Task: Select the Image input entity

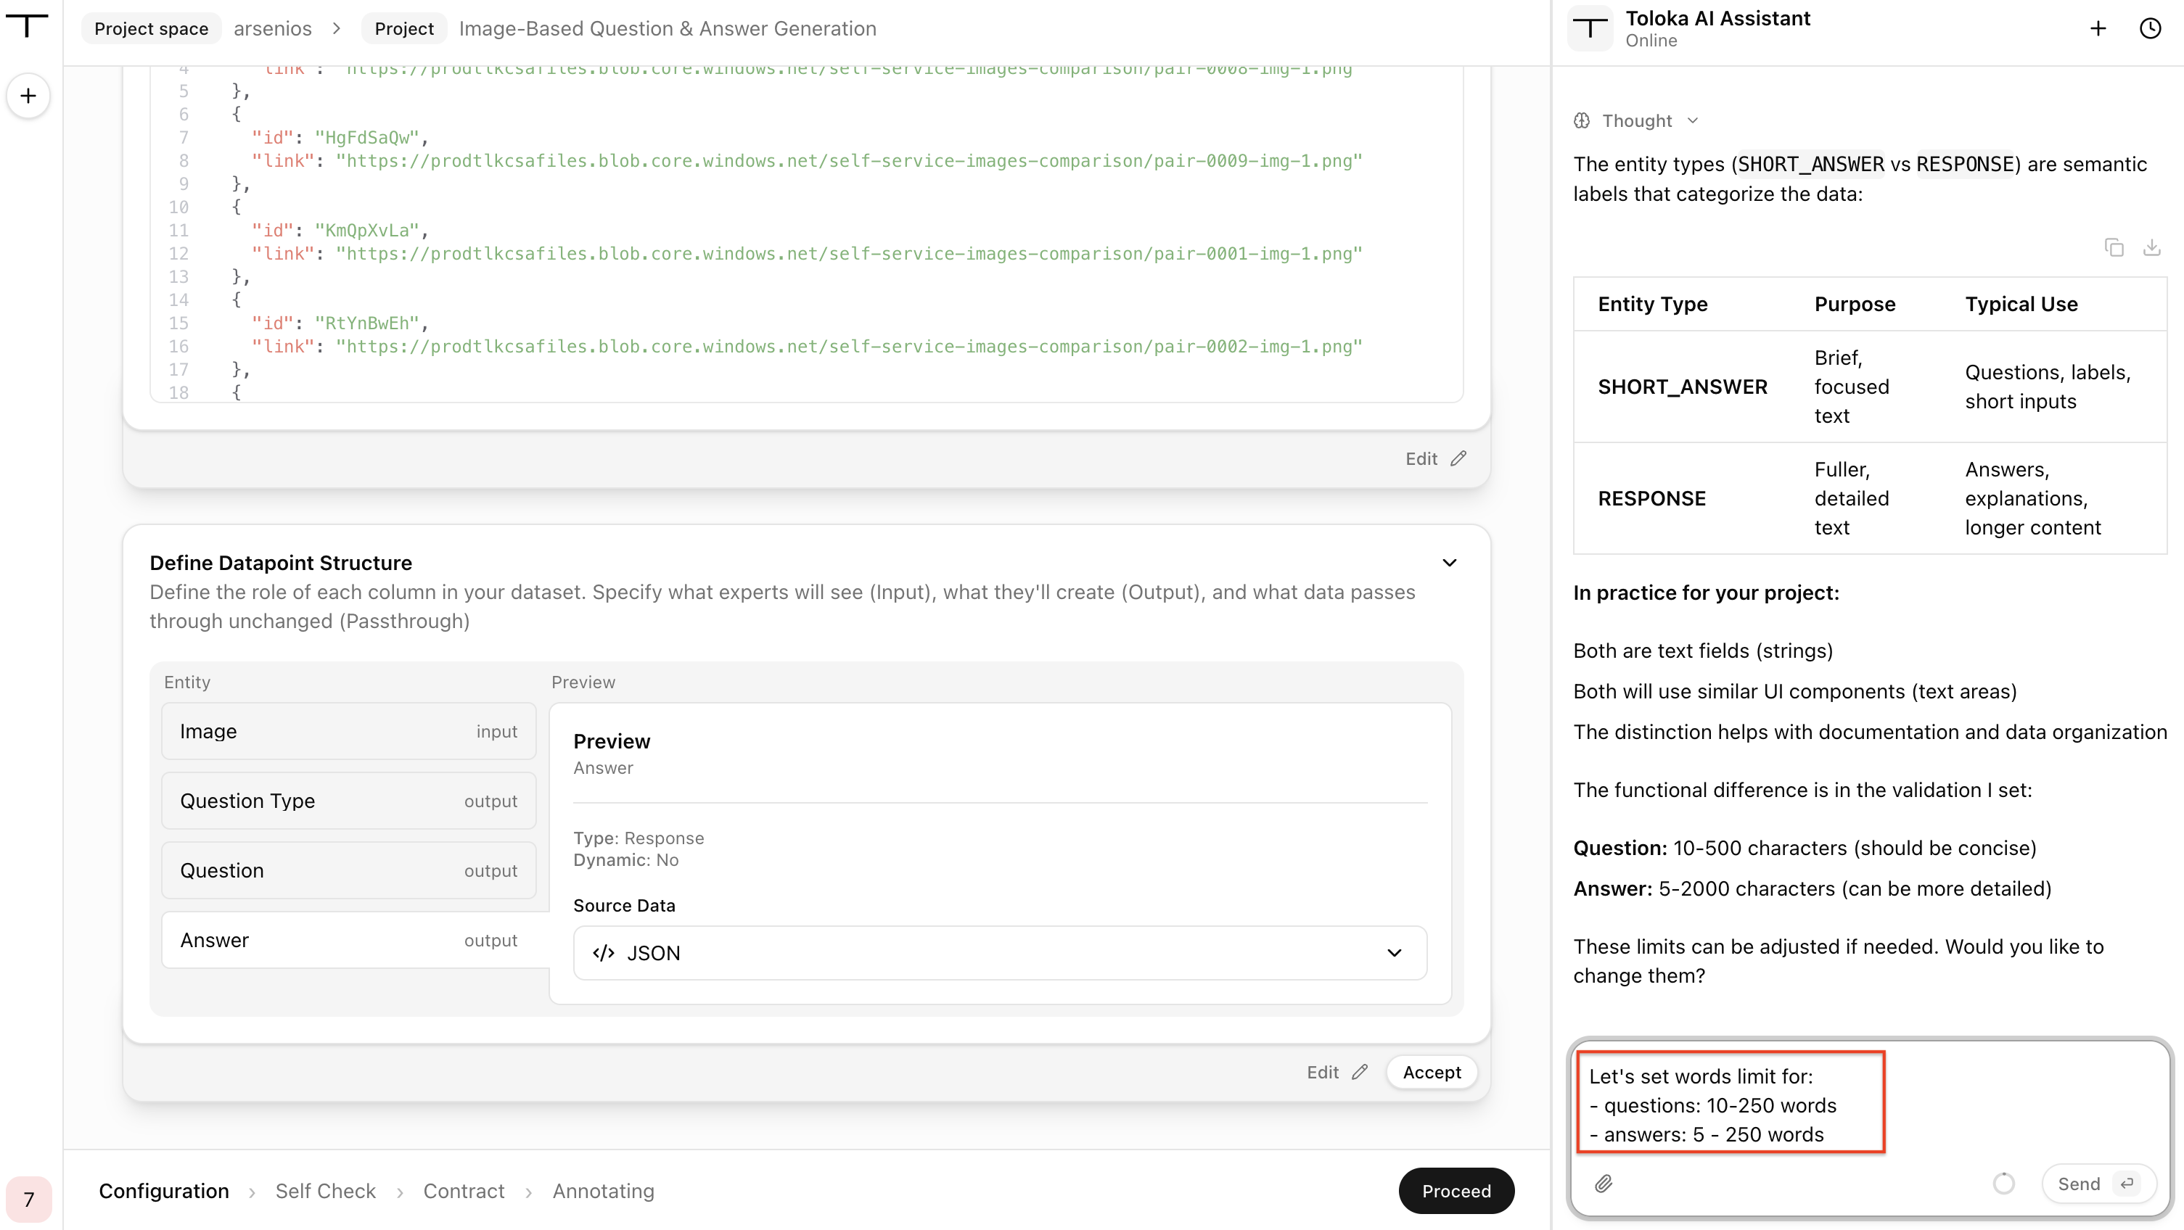Action: tap(348, 731)
